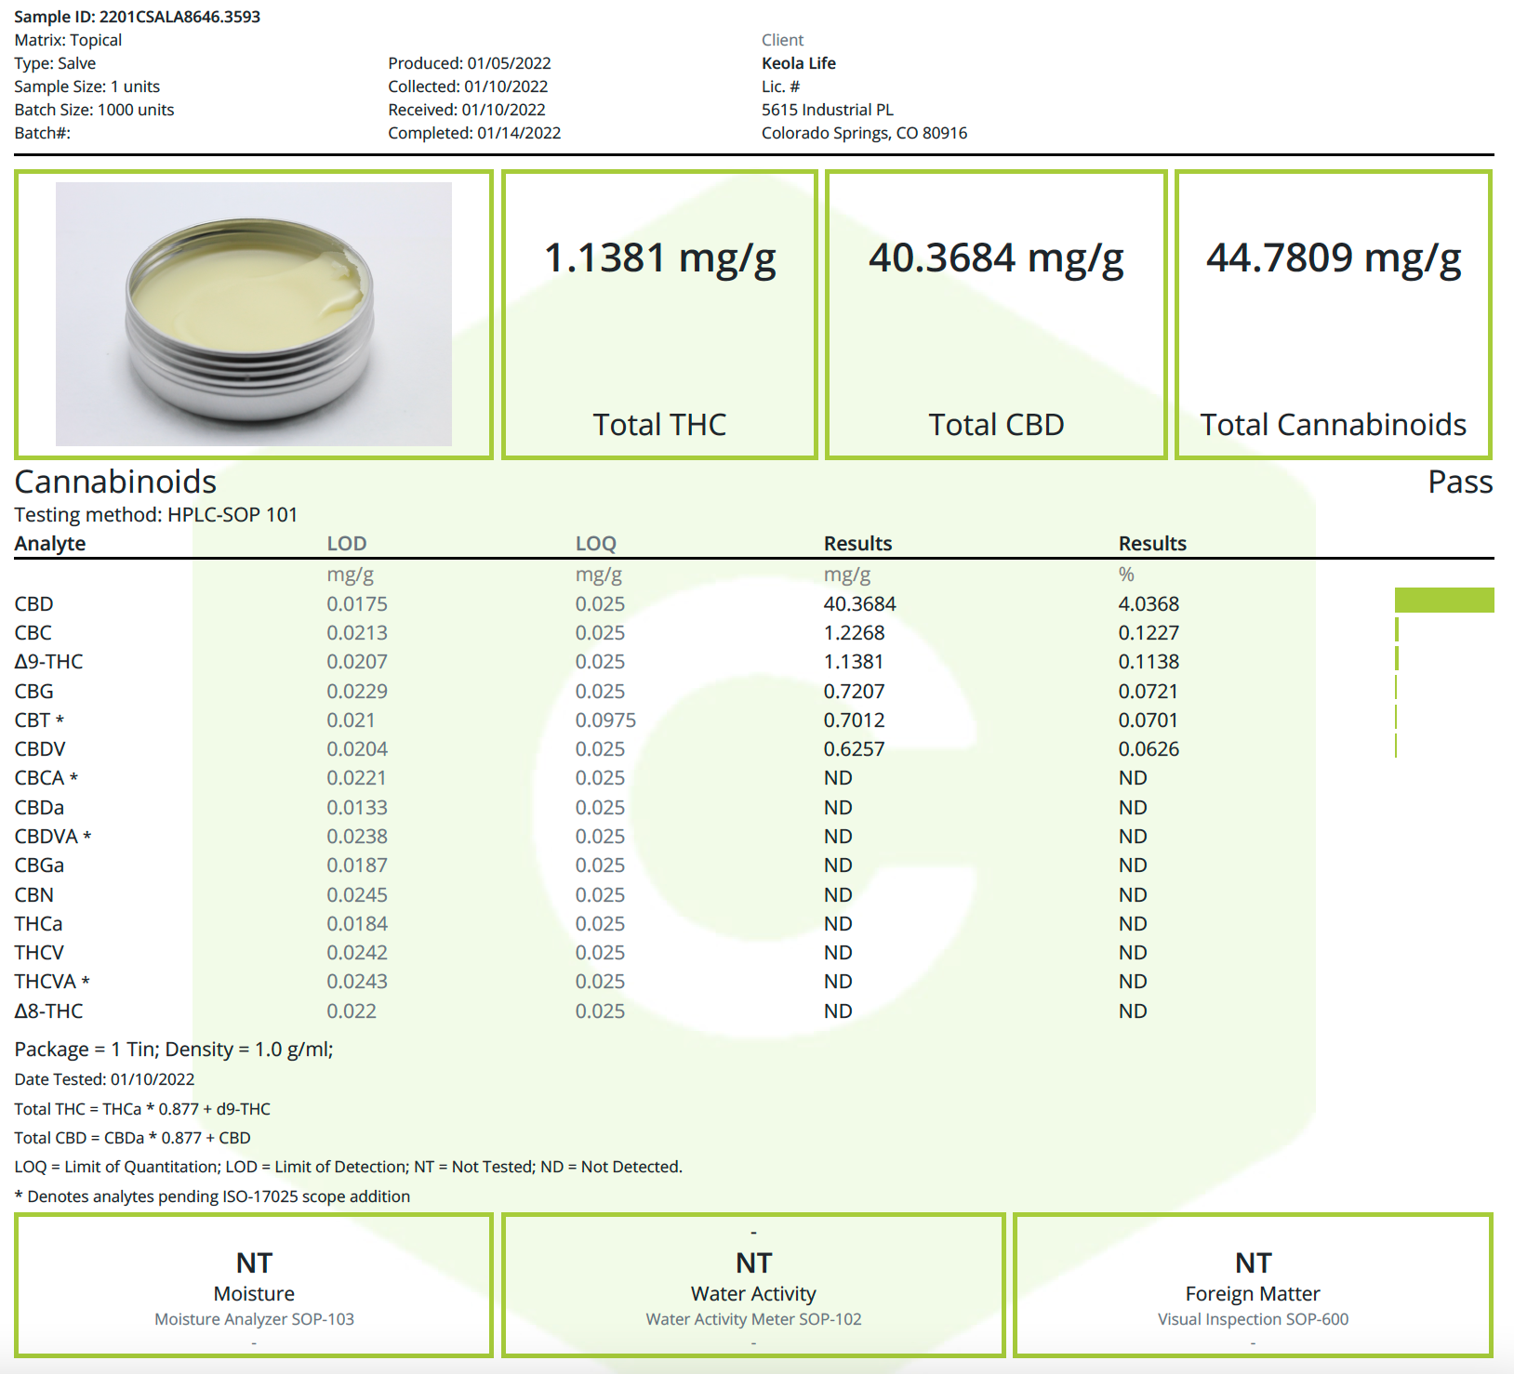Click the Total CBD formula line
Screen dimensions: 1514x1374
(132, 1138)
